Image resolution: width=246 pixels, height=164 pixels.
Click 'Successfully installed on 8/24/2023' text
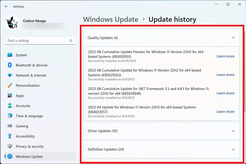[x=112, y=61]
